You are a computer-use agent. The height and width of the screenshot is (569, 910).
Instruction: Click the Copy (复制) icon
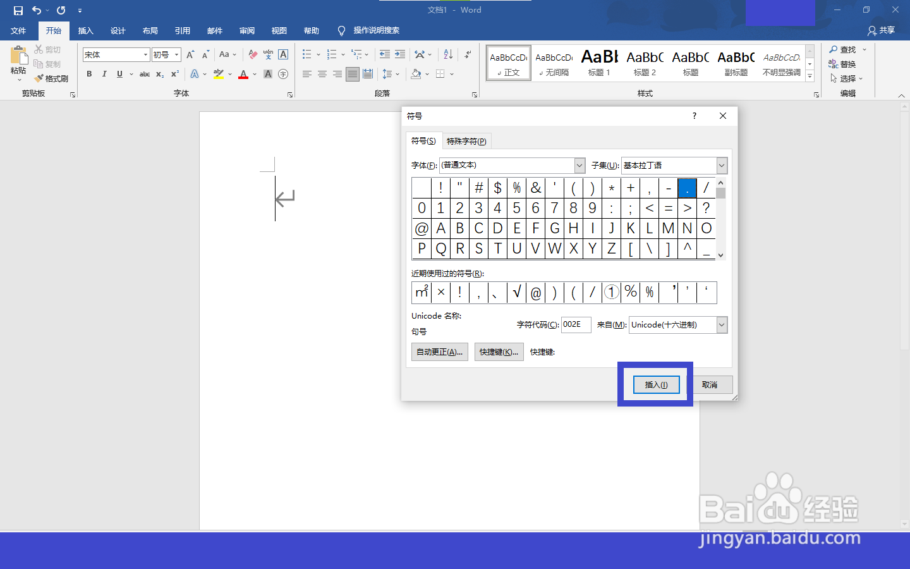pos(39,64)
